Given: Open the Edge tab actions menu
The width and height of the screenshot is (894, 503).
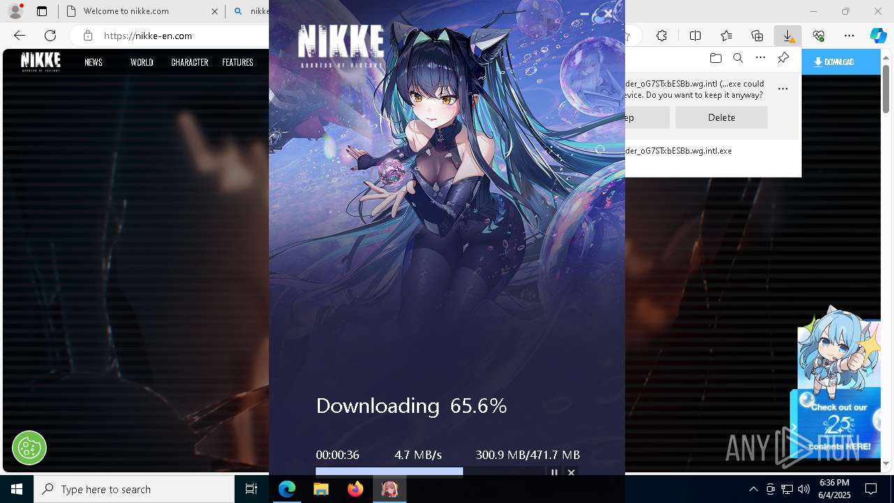Looking at the screenshot, I should click(42, 11).
